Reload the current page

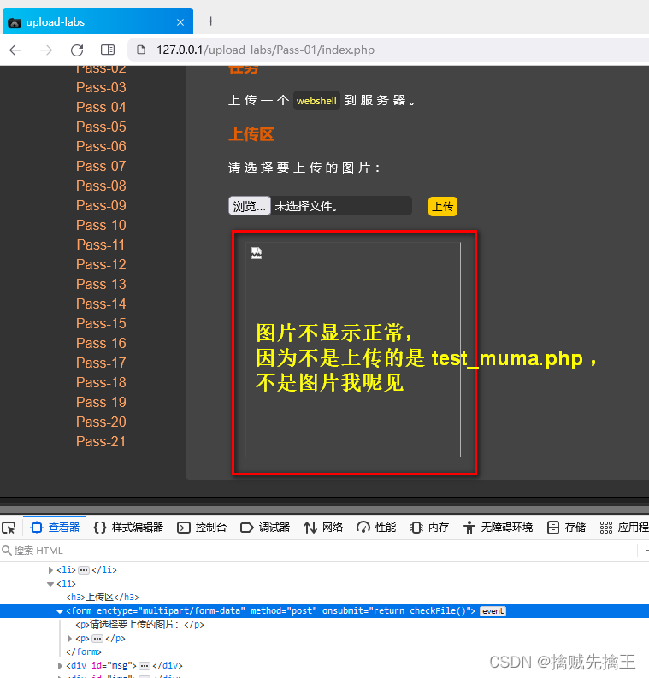click(77, 50)
